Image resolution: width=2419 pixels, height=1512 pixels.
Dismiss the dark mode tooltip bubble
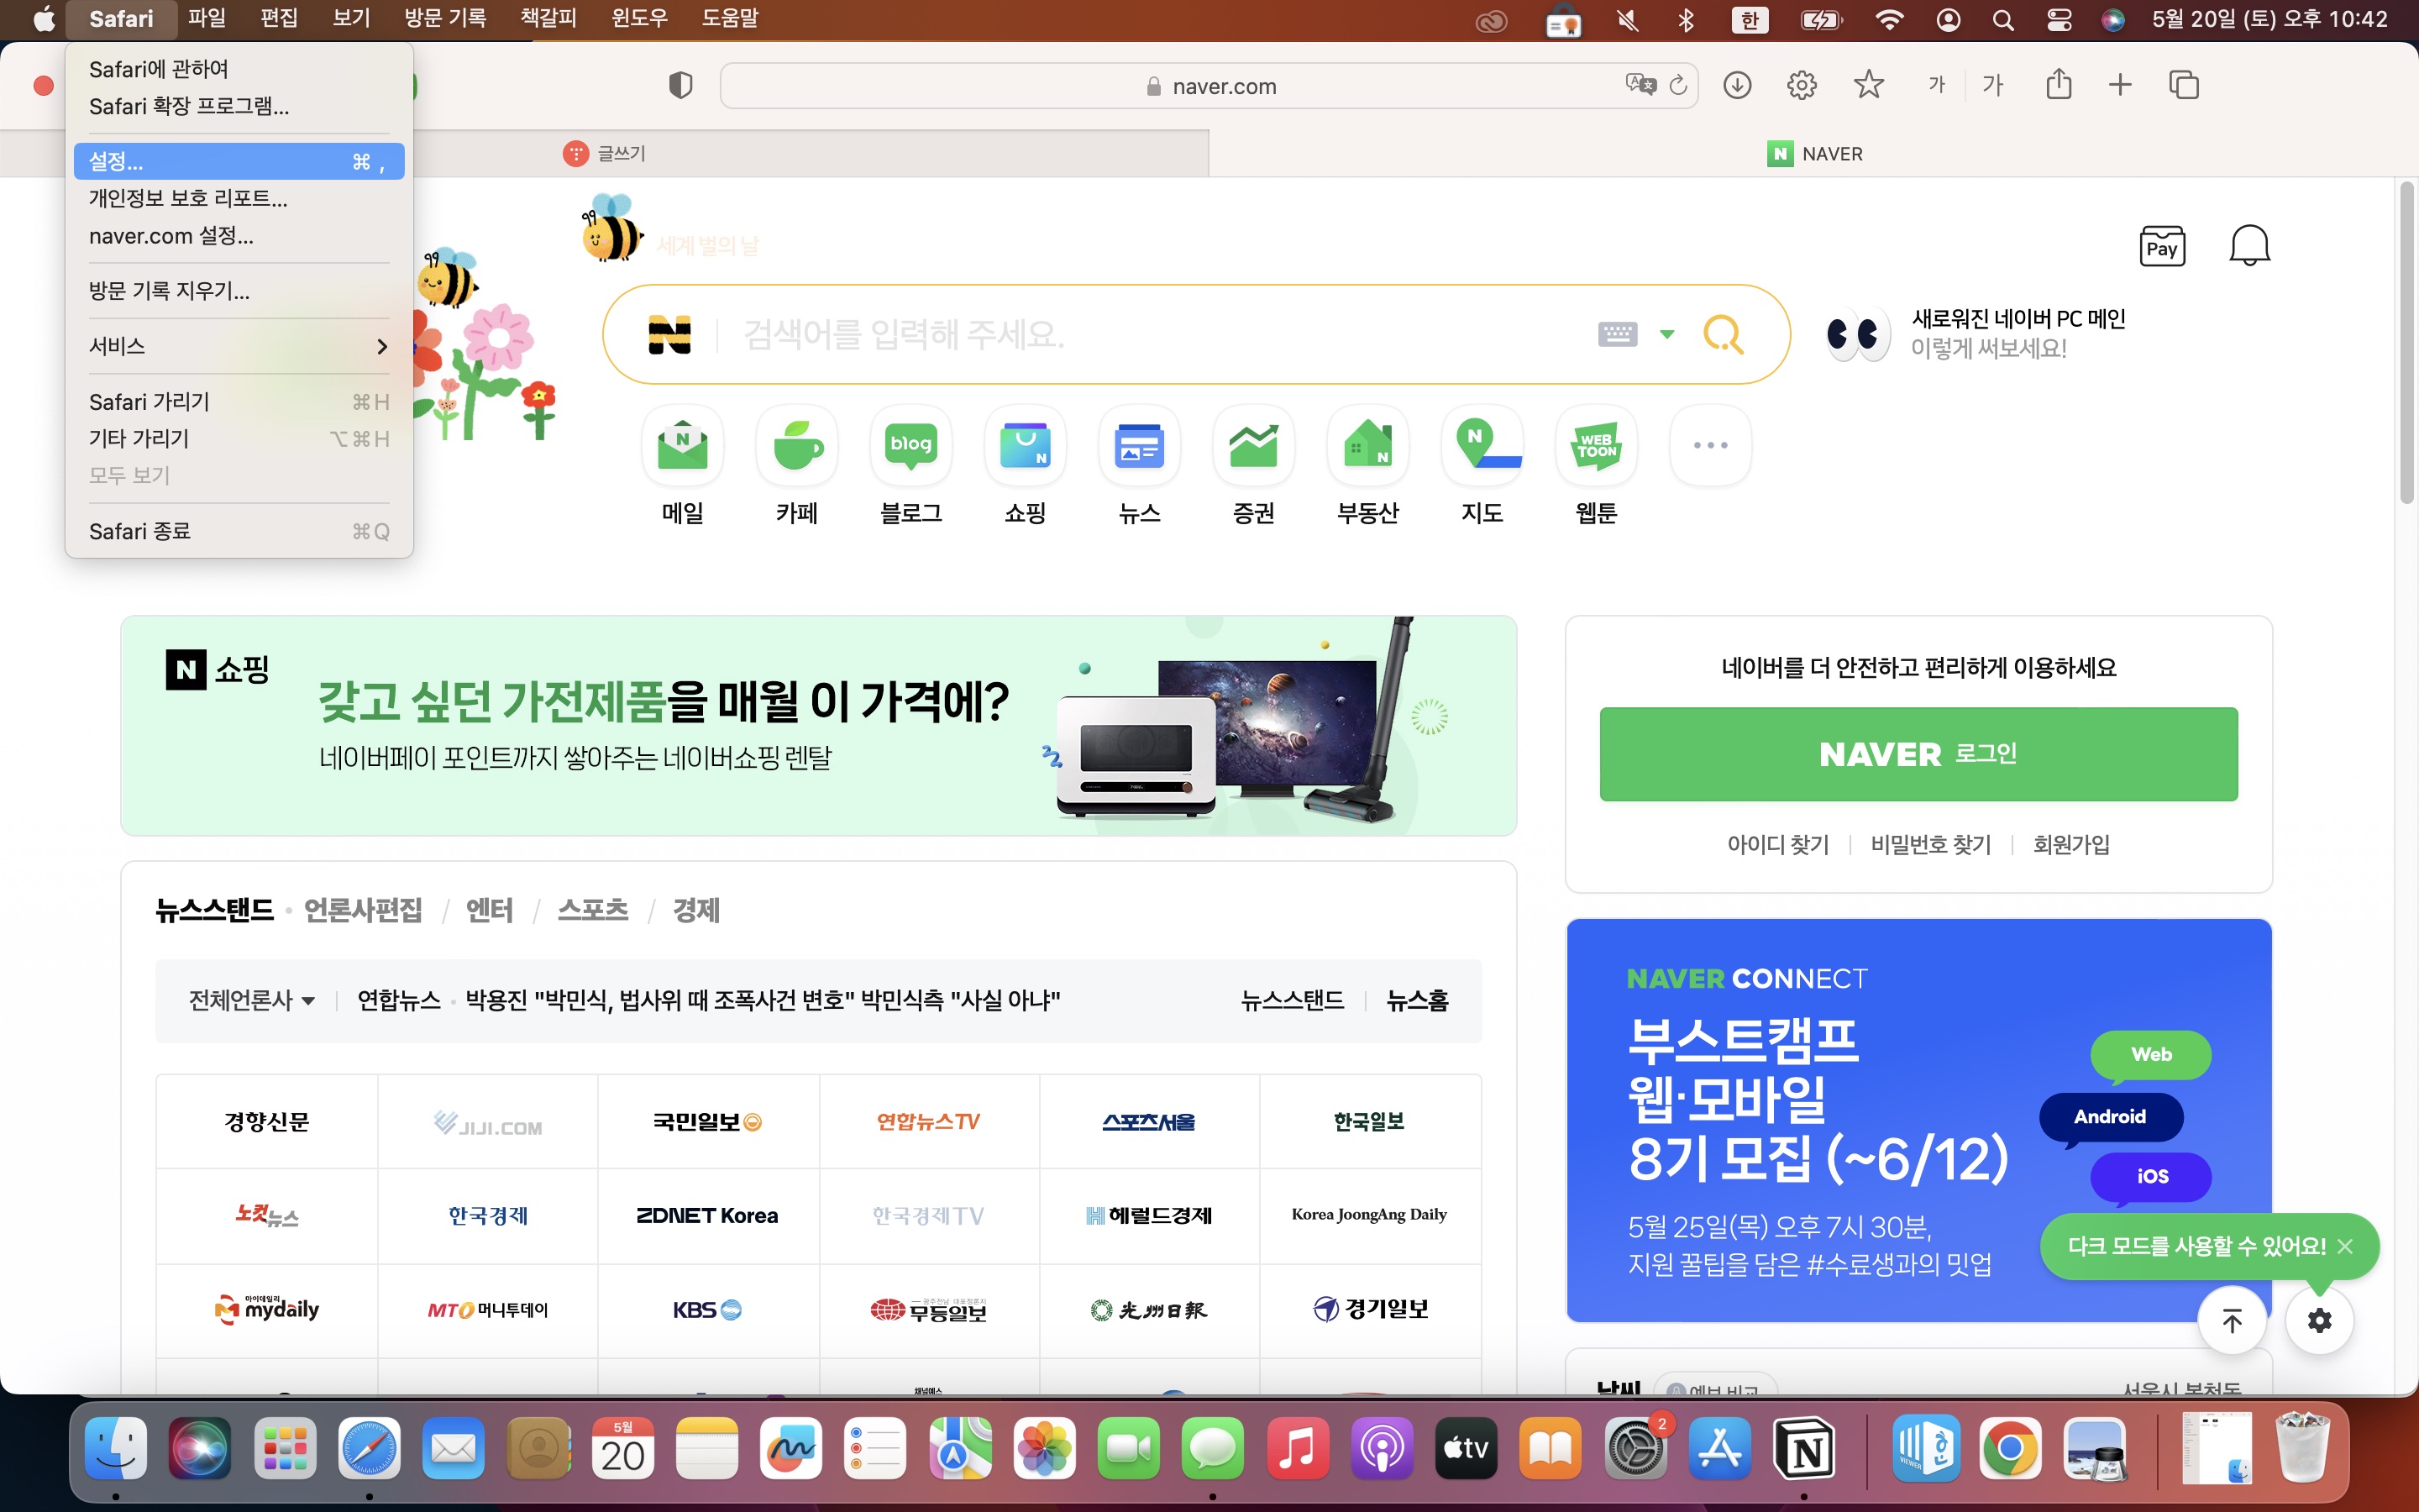point(2346,1246)
